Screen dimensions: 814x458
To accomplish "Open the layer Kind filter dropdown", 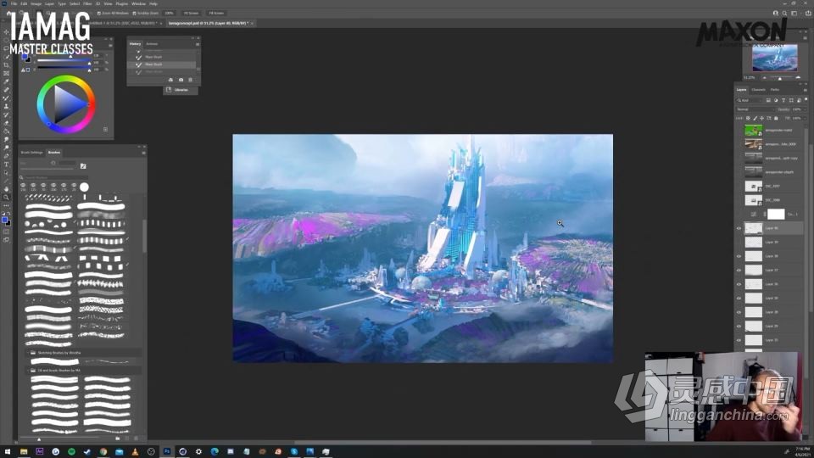I will click(750, 100).
